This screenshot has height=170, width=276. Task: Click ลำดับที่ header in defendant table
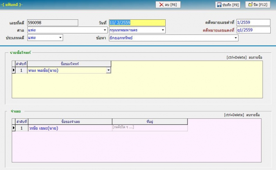tap(22, 121)
